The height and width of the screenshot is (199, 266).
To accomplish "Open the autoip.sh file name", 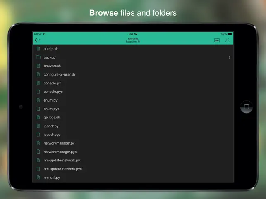I will coord(51,49).
